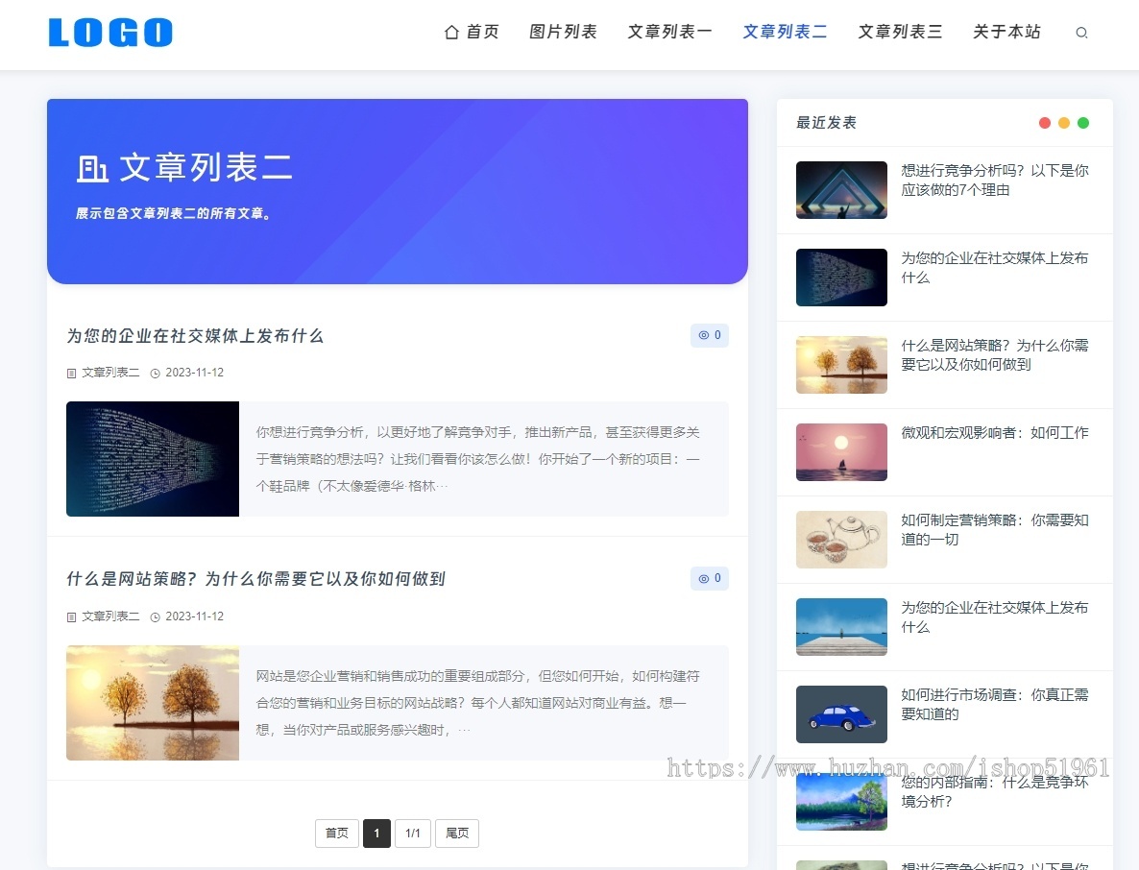Click the 1/1 pagination indicator
The image size is (1139, 870).
tap(413, 833)
